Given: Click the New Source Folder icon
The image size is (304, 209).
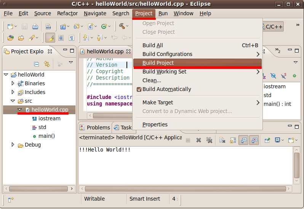Looking at the screenshot, I should click(x=77, y=26).
